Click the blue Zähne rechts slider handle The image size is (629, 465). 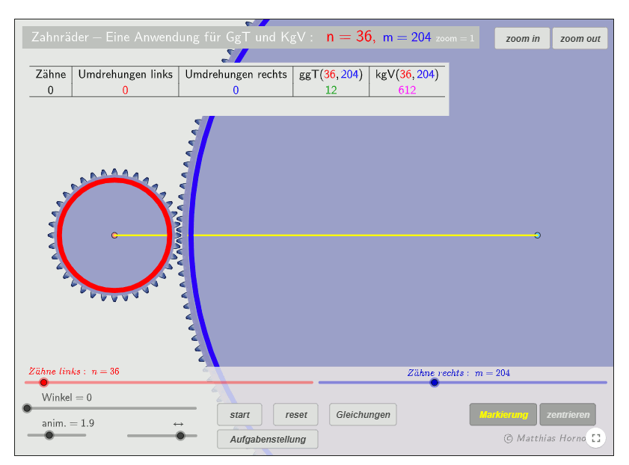(x=435, y=383)
